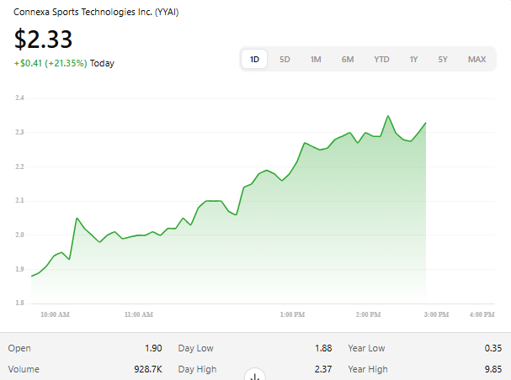Click the Connexa Sports Technologies Inc. (YYAI) title
Screen dimensions: 511x380
96,12
